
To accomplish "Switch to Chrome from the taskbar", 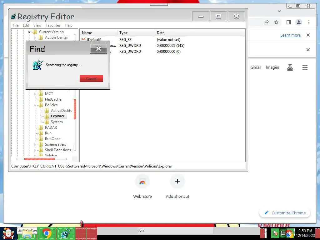I will [x=47, y=233].
